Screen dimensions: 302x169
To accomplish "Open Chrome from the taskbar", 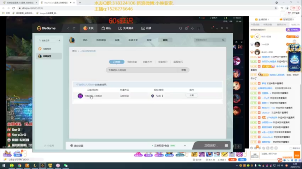I will [20, 166].
